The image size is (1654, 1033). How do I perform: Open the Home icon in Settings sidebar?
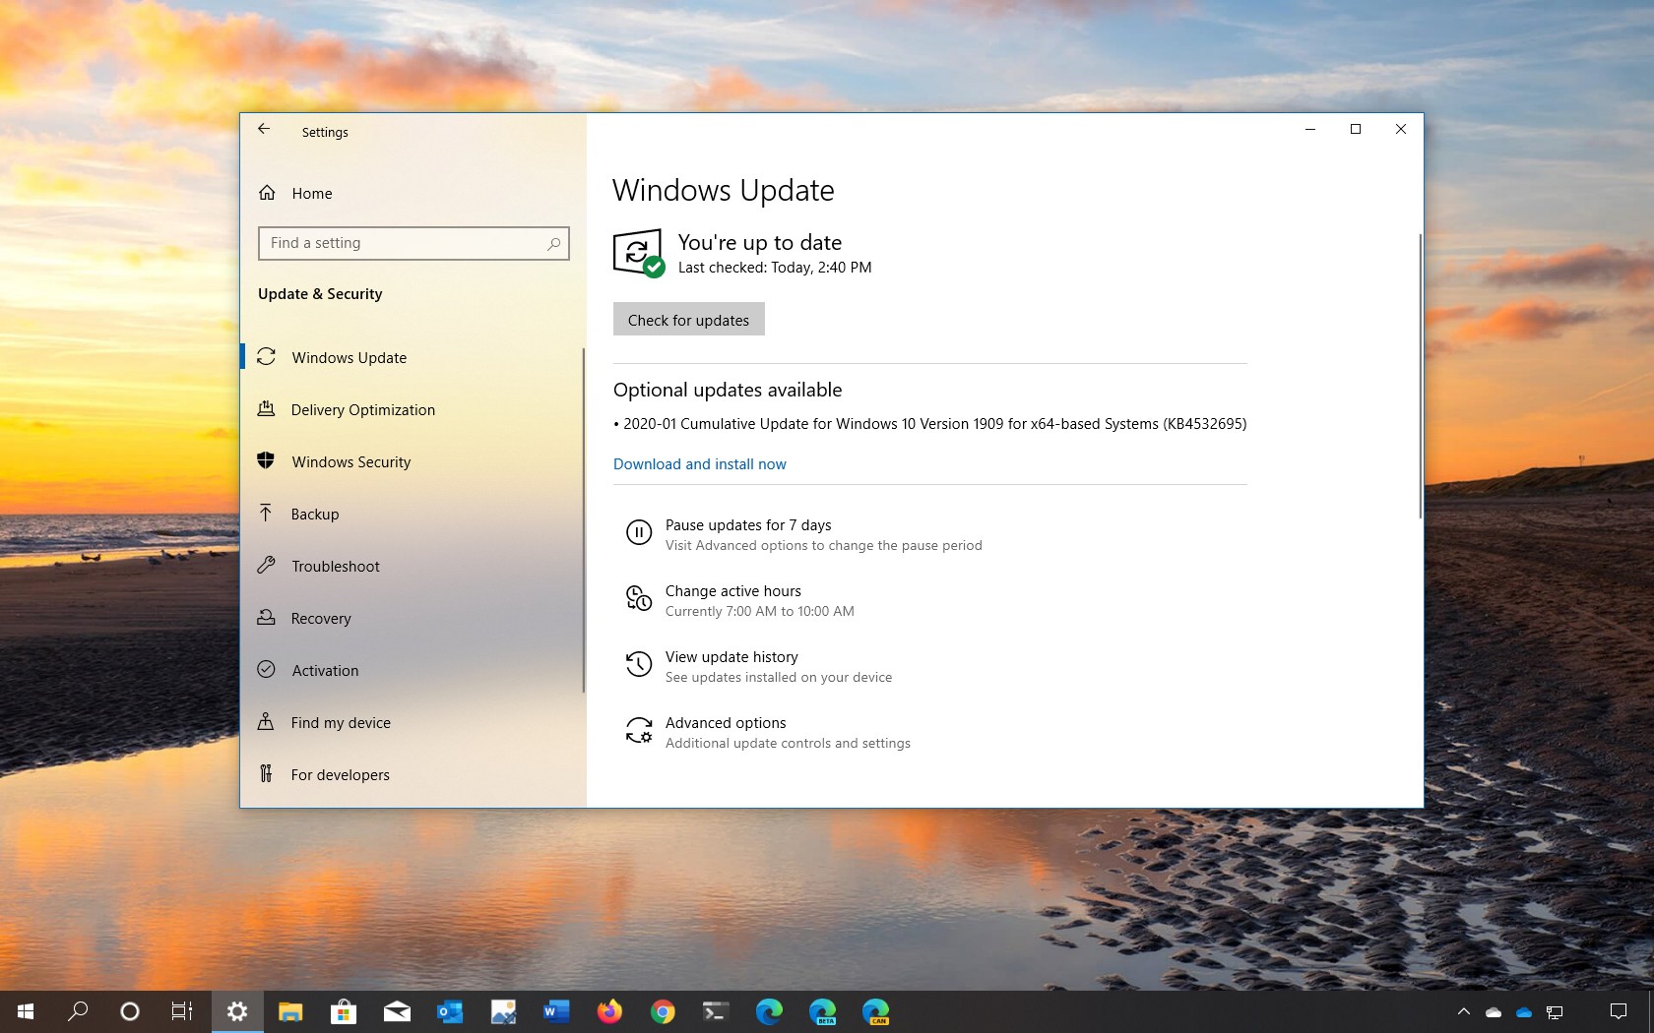[x=267, y=193]
